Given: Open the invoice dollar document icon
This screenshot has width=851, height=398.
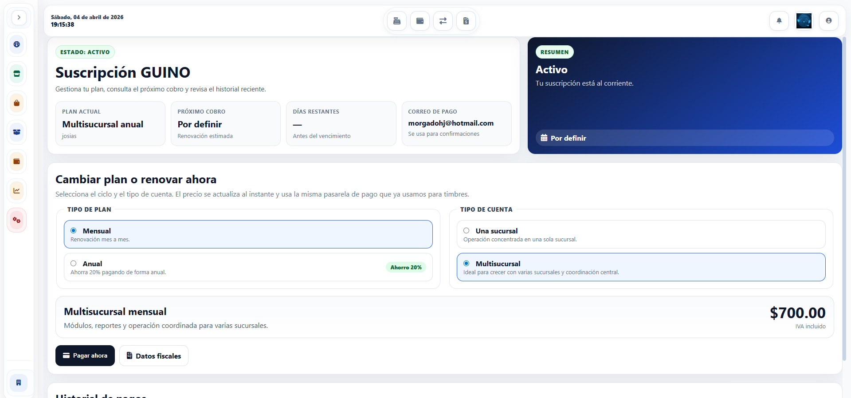Looking at the screenshot, I should 466,21.
